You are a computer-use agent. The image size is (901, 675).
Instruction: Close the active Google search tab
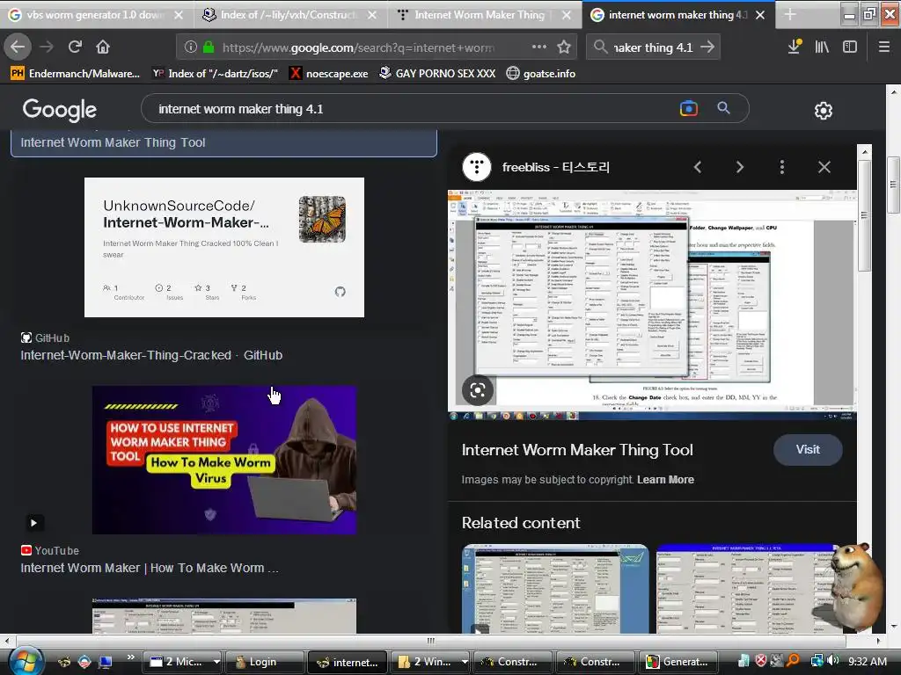click(x=759, y=15)
